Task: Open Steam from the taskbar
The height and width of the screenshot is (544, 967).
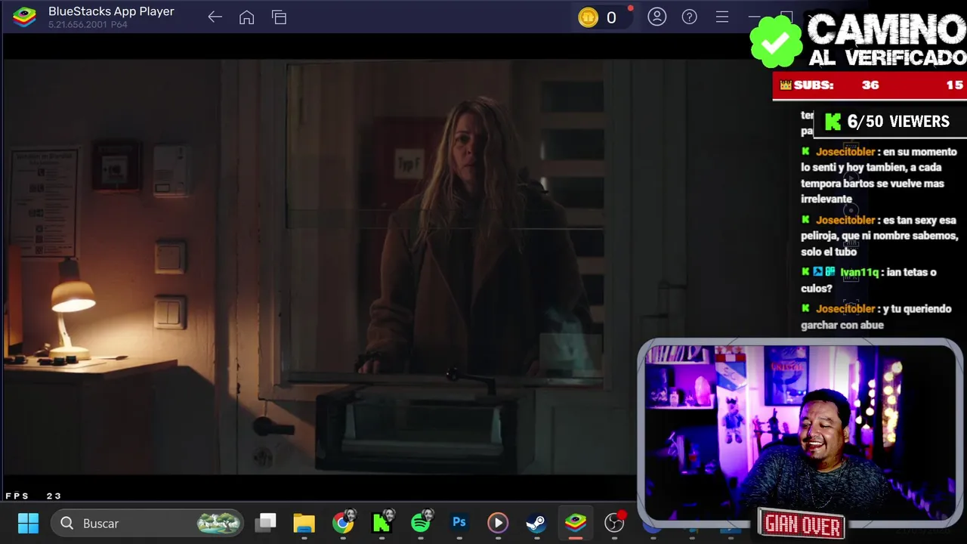Action: coord(536,523)
